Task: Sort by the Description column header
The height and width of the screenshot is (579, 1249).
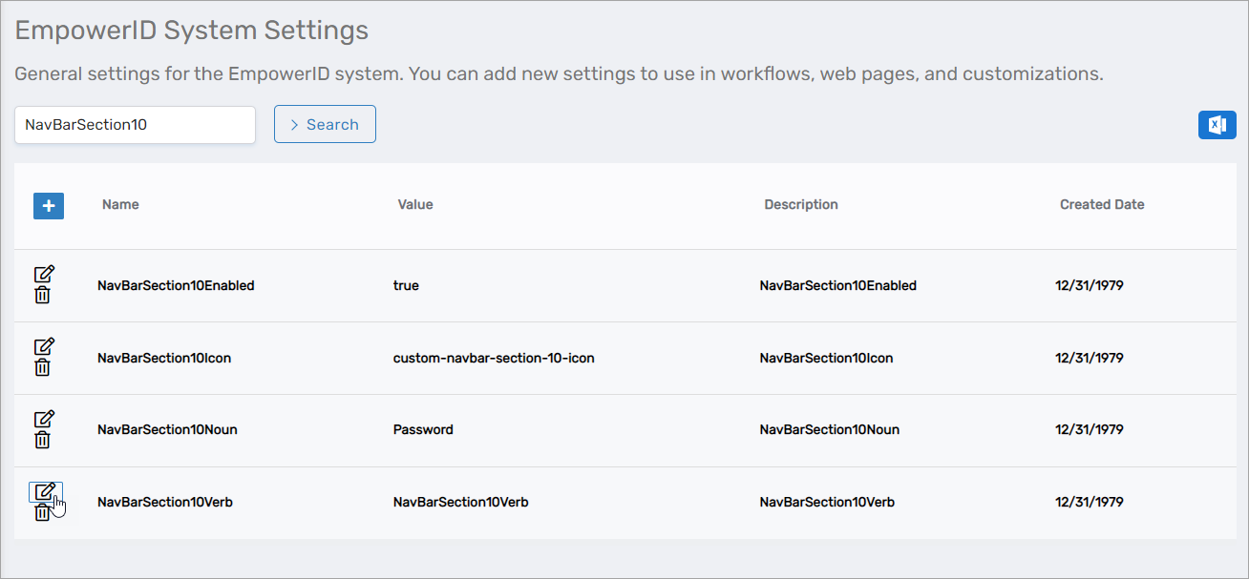Action: [800, 204]
